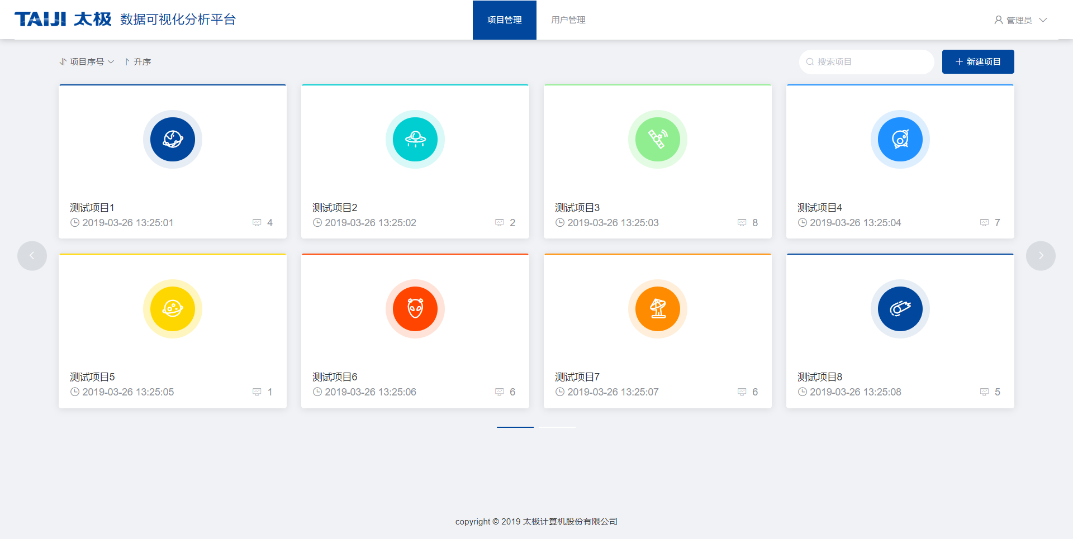This screenshot has height=539, width=1073.
Task: Open the yellow planet icon of 测试项目5
Action: tap(173, 308)
